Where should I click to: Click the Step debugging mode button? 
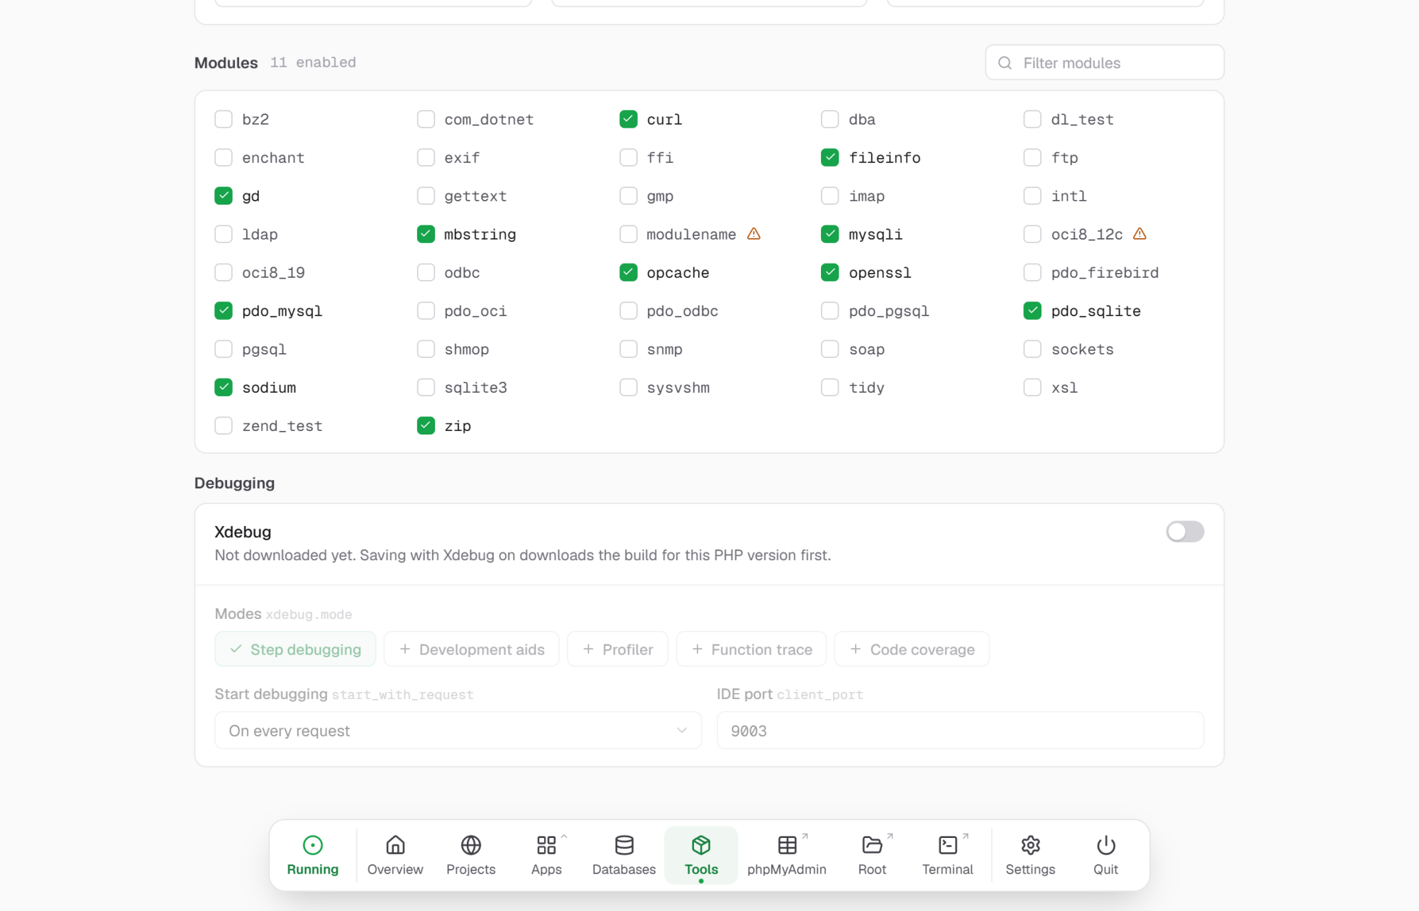(x=295, y=649)
